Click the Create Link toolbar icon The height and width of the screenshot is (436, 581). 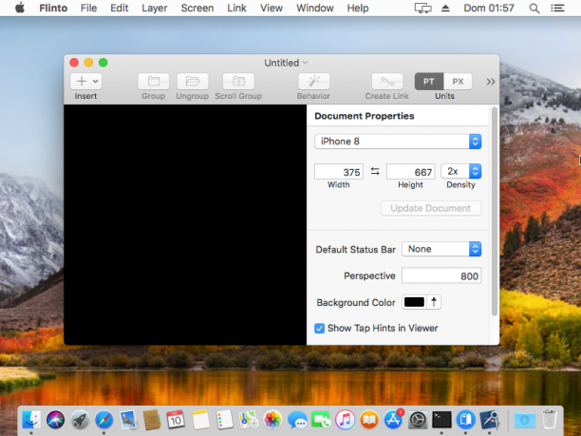387,81
